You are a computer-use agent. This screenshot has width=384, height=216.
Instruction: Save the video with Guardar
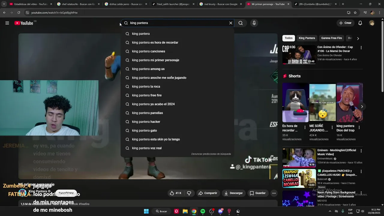click(x=258, y=193)
